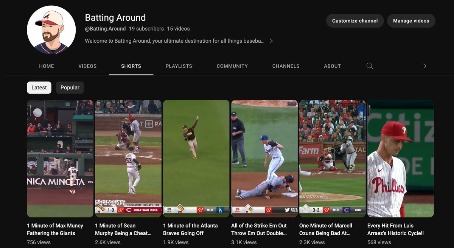The width and height of the screenshot is (454, 248).
Task: Open Manage videos
Action: 411,21
